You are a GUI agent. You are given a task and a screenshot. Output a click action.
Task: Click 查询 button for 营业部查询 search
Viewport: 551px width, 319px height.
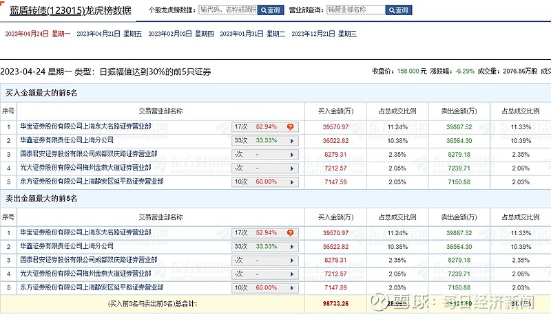[x=399, y=10]
